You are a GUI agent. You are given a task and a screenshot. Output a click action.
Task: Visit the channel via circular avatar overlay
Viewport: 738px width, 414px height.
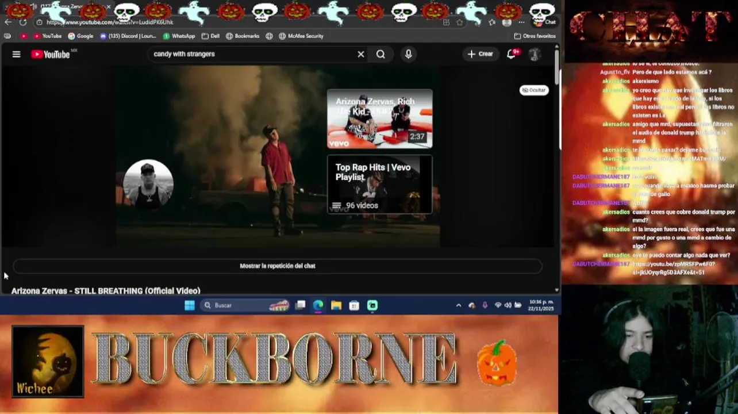pyautogui.click(x=148, y=183)
